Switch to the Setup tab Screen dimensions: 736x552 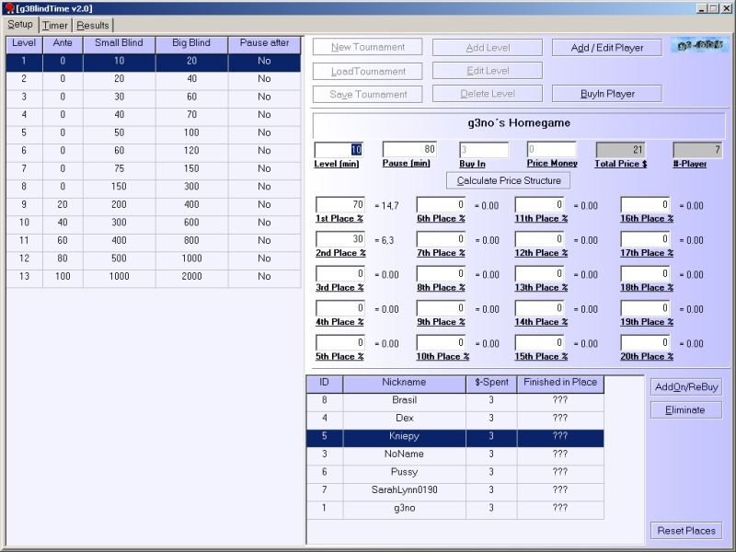[20, 25]
